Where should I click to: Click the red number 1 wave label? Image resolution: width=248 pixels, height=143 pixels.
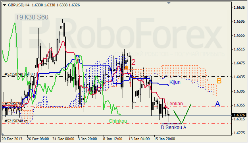click(130, 85)
